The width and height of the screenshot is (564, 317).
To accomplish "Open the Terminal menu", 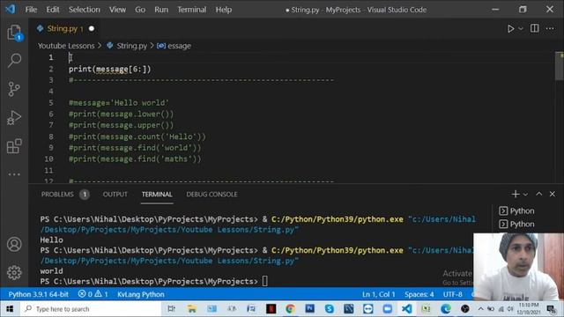I will tap(192, 10).
